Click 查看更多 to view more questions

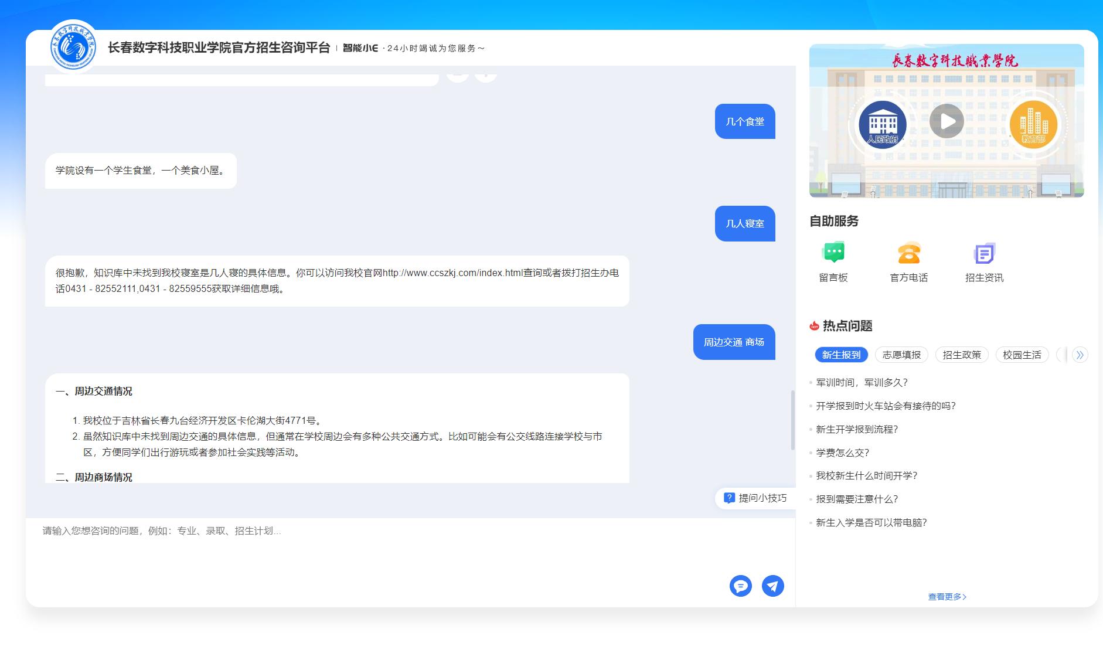click(947, 597)
